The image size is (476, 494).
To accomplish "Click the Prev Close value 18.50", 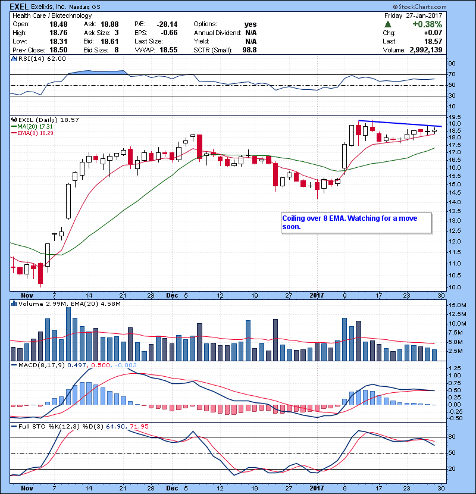I will [58, 50].
